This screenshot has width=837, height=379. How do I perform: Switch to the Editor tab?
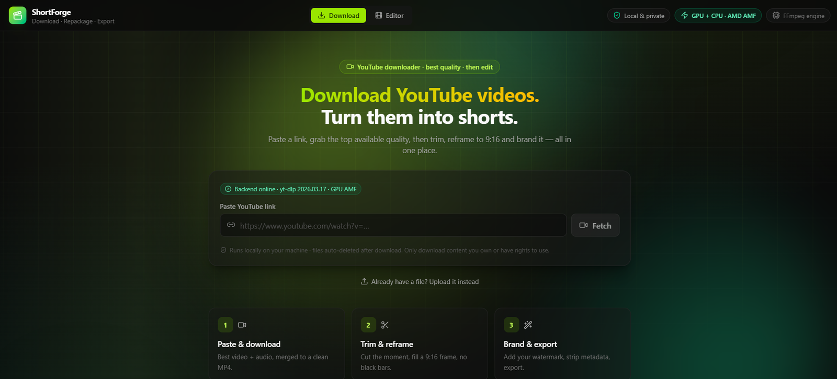tap(389, 16)
